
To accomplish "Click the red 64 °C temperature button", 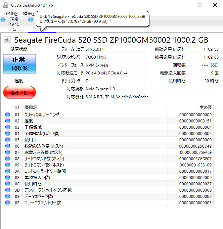I will pos(19,93).
